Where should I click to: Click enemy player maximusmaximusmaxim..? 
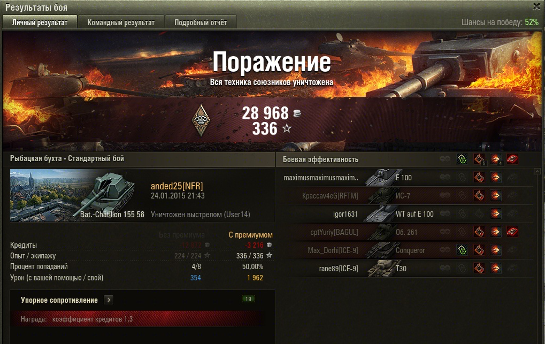pos(321,178)
